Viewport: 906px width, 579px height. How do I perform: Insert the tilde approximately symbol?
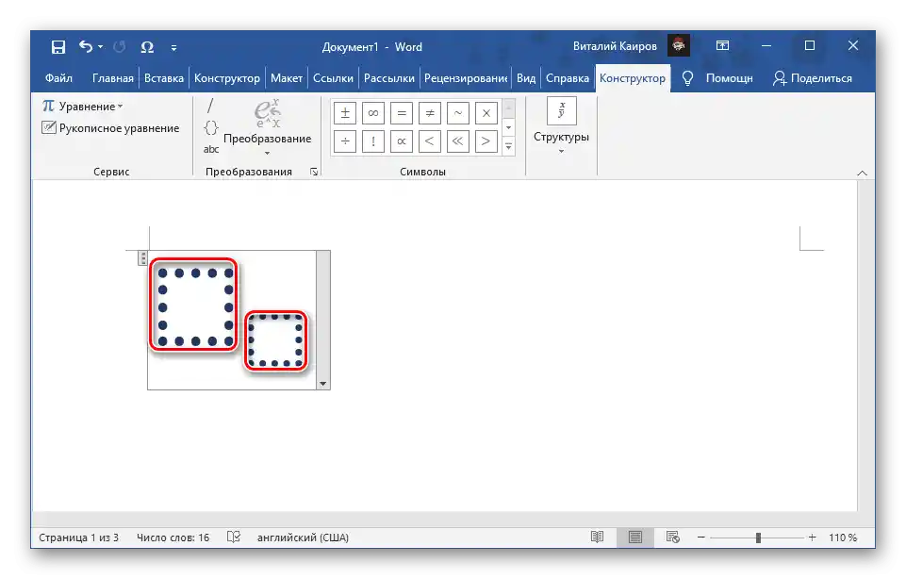tap(458, 113)
